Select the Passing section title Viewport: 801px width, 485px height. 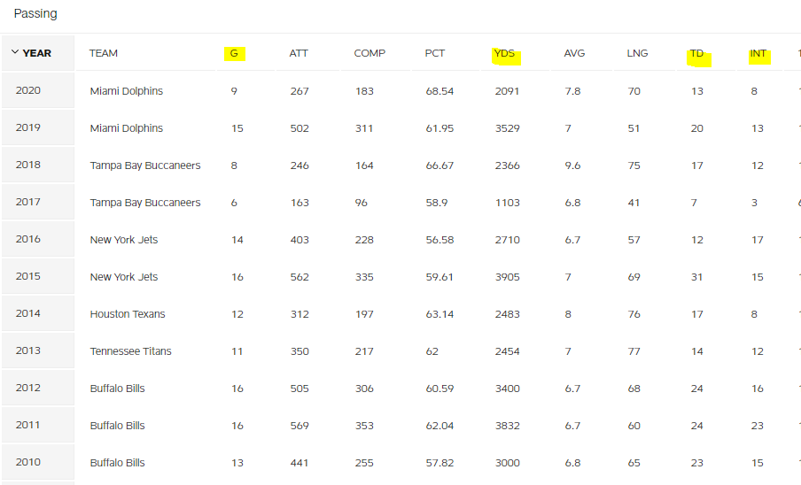[35, 14]
